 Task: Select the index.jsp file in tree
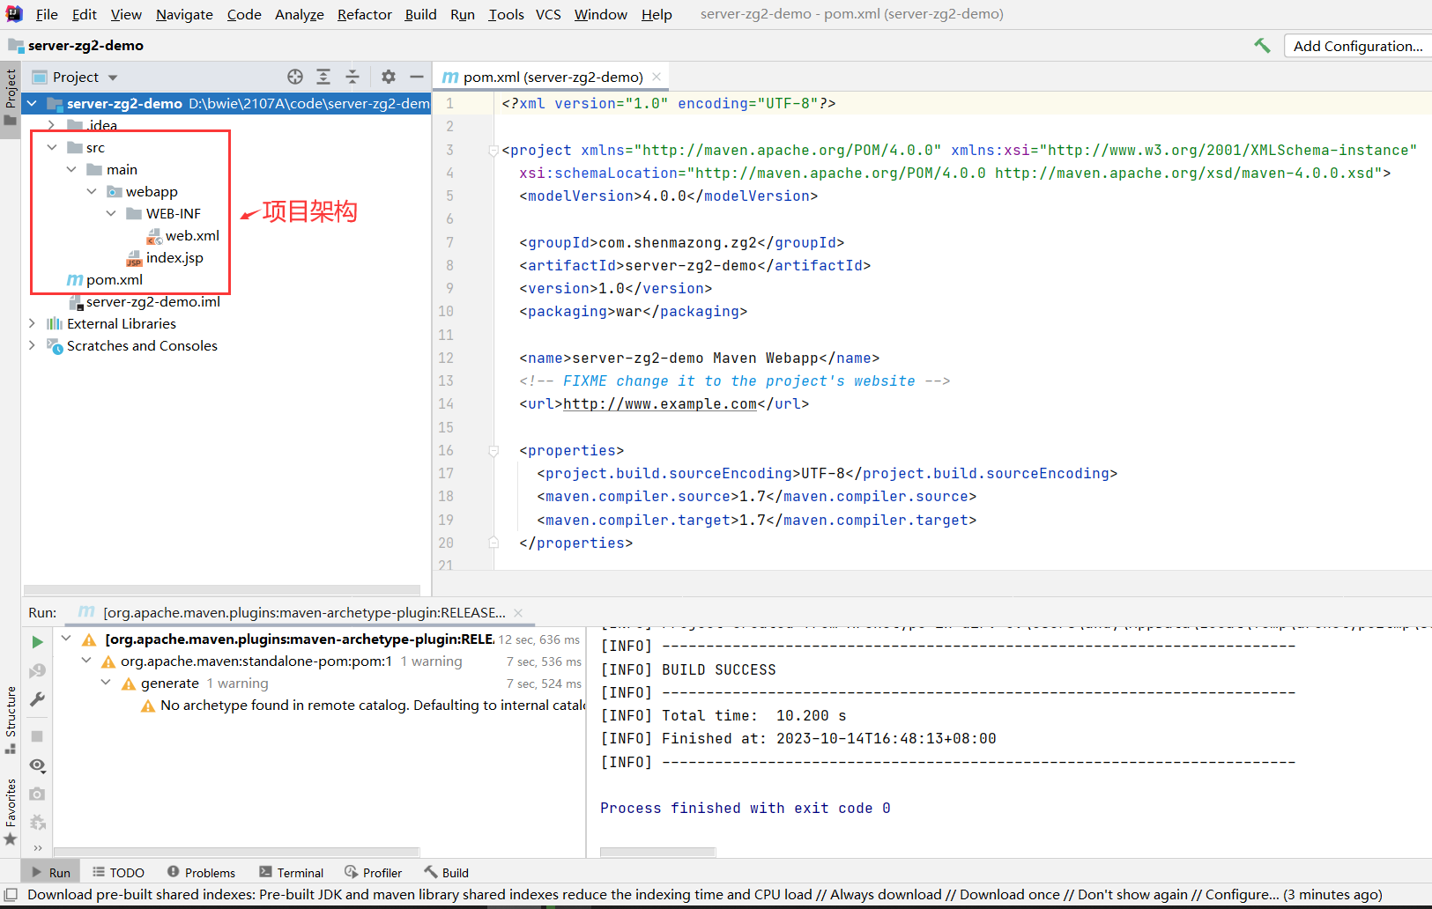click(165, 257)
